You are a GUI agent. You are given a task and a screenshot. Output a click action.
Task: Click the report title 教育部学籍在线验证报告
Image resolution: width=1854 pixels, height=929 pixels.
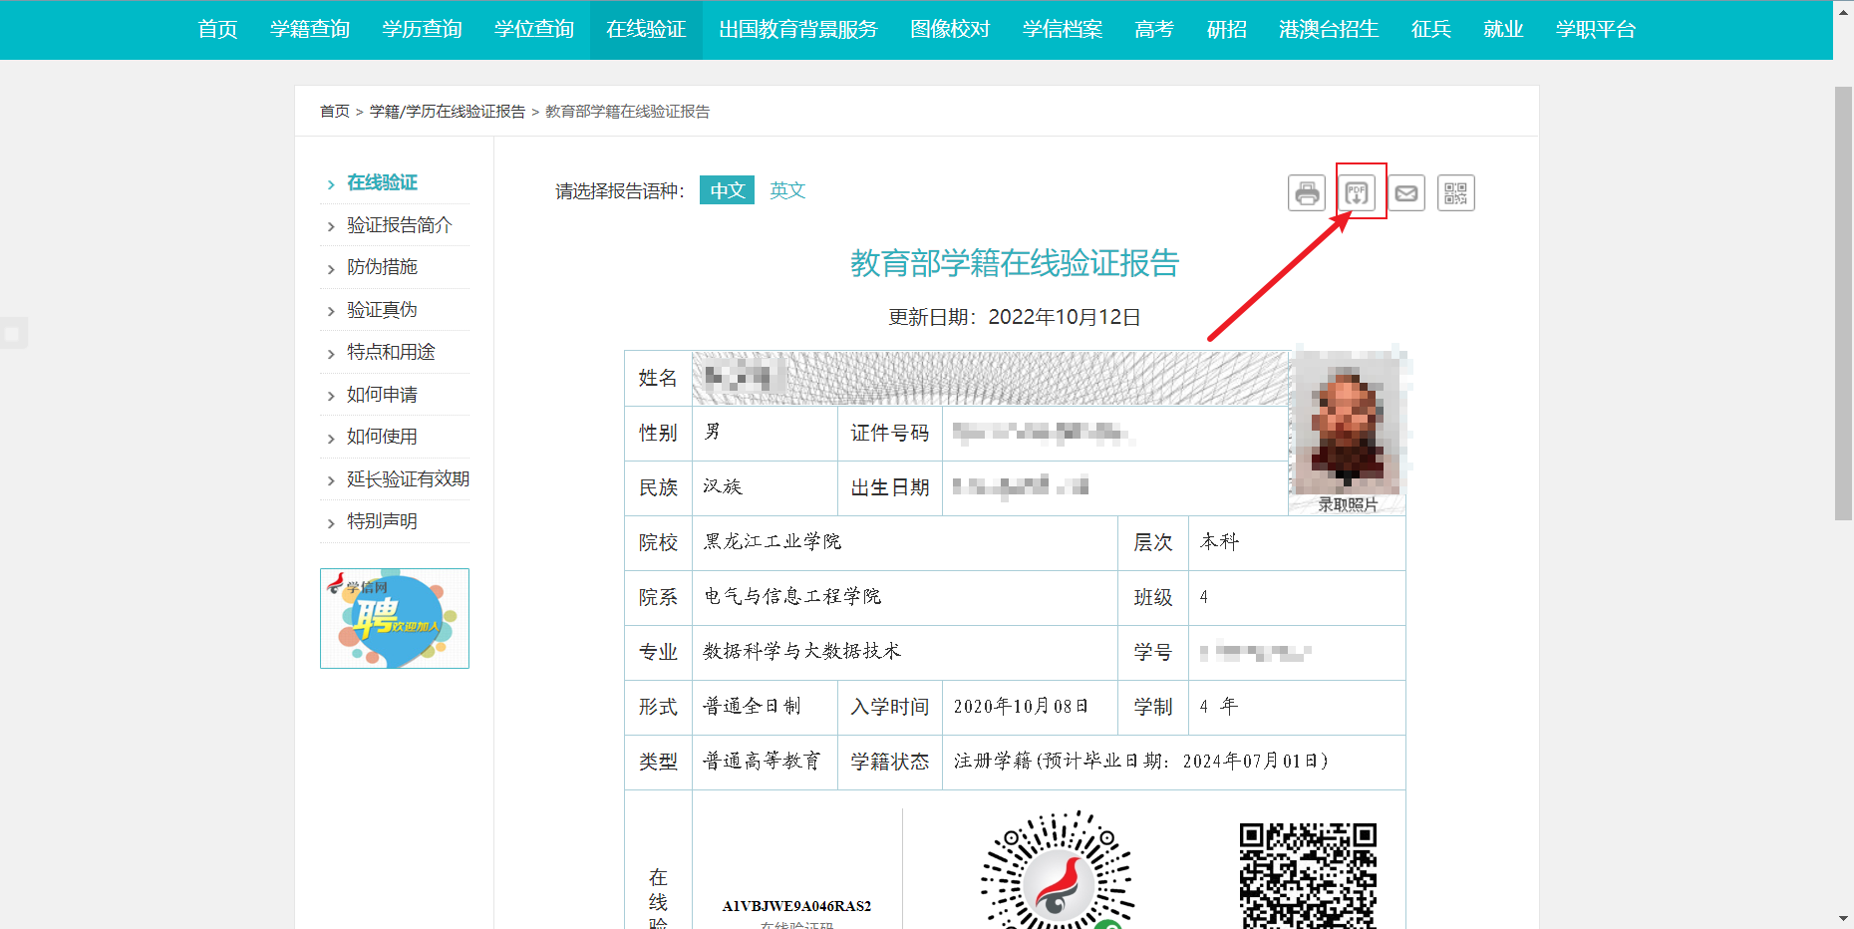pyautogui.click(x=1015, y=263)
